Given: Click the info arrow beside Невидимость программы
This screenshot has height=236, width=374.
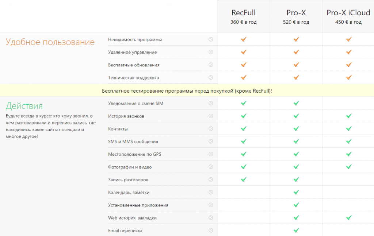Looking at the screenshot, I should (x=211, y=39).
